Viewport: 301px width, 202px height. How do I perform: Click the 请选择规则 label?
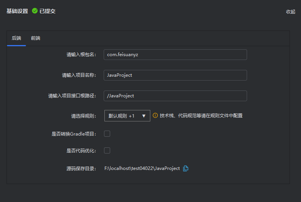point(83,116)
